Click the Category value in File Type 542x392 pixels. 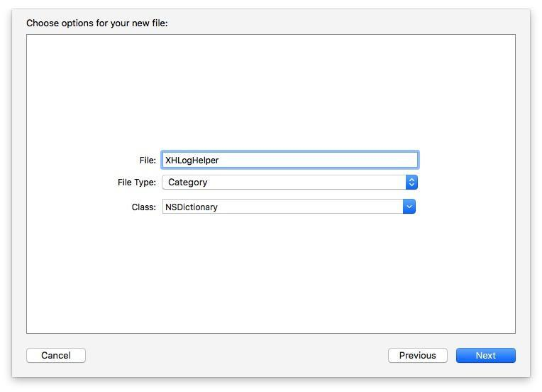pyautogui.click(x=188, y=183)
